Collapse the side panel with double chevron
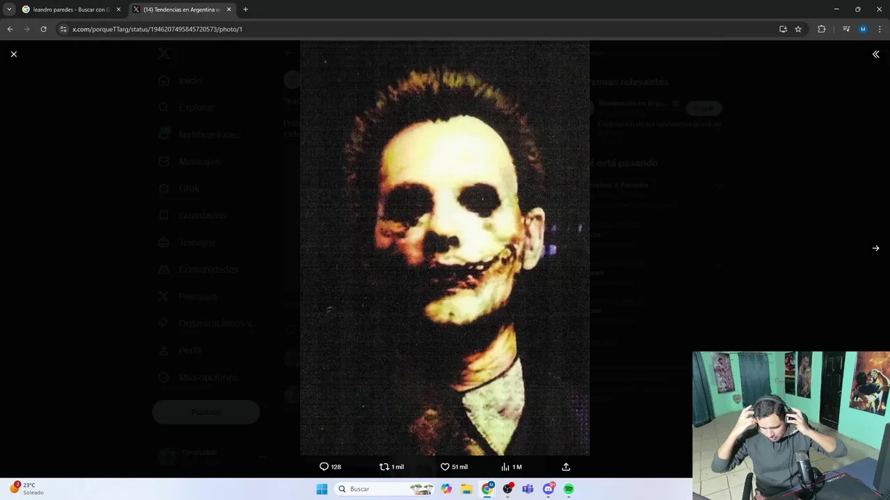Viewport: 890px width, 500px height. pyautogui.click(x=875, y=54)
